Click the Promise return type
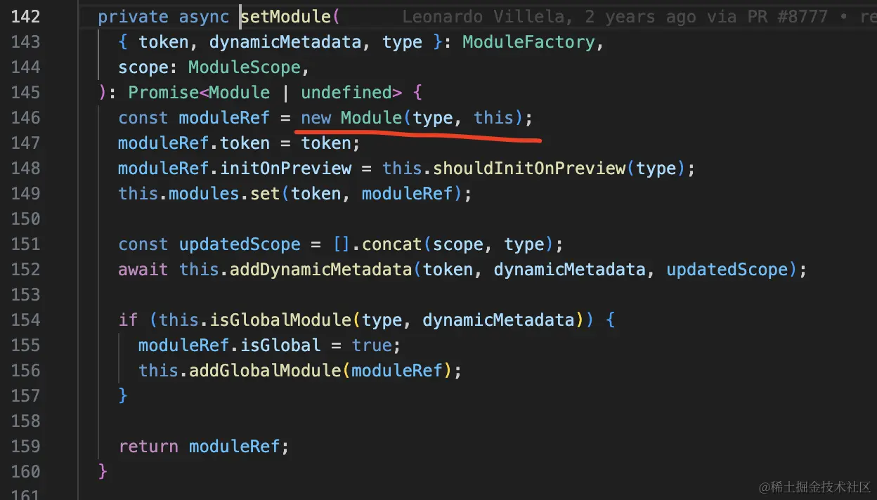877x500 pixels. click(163, 93)
